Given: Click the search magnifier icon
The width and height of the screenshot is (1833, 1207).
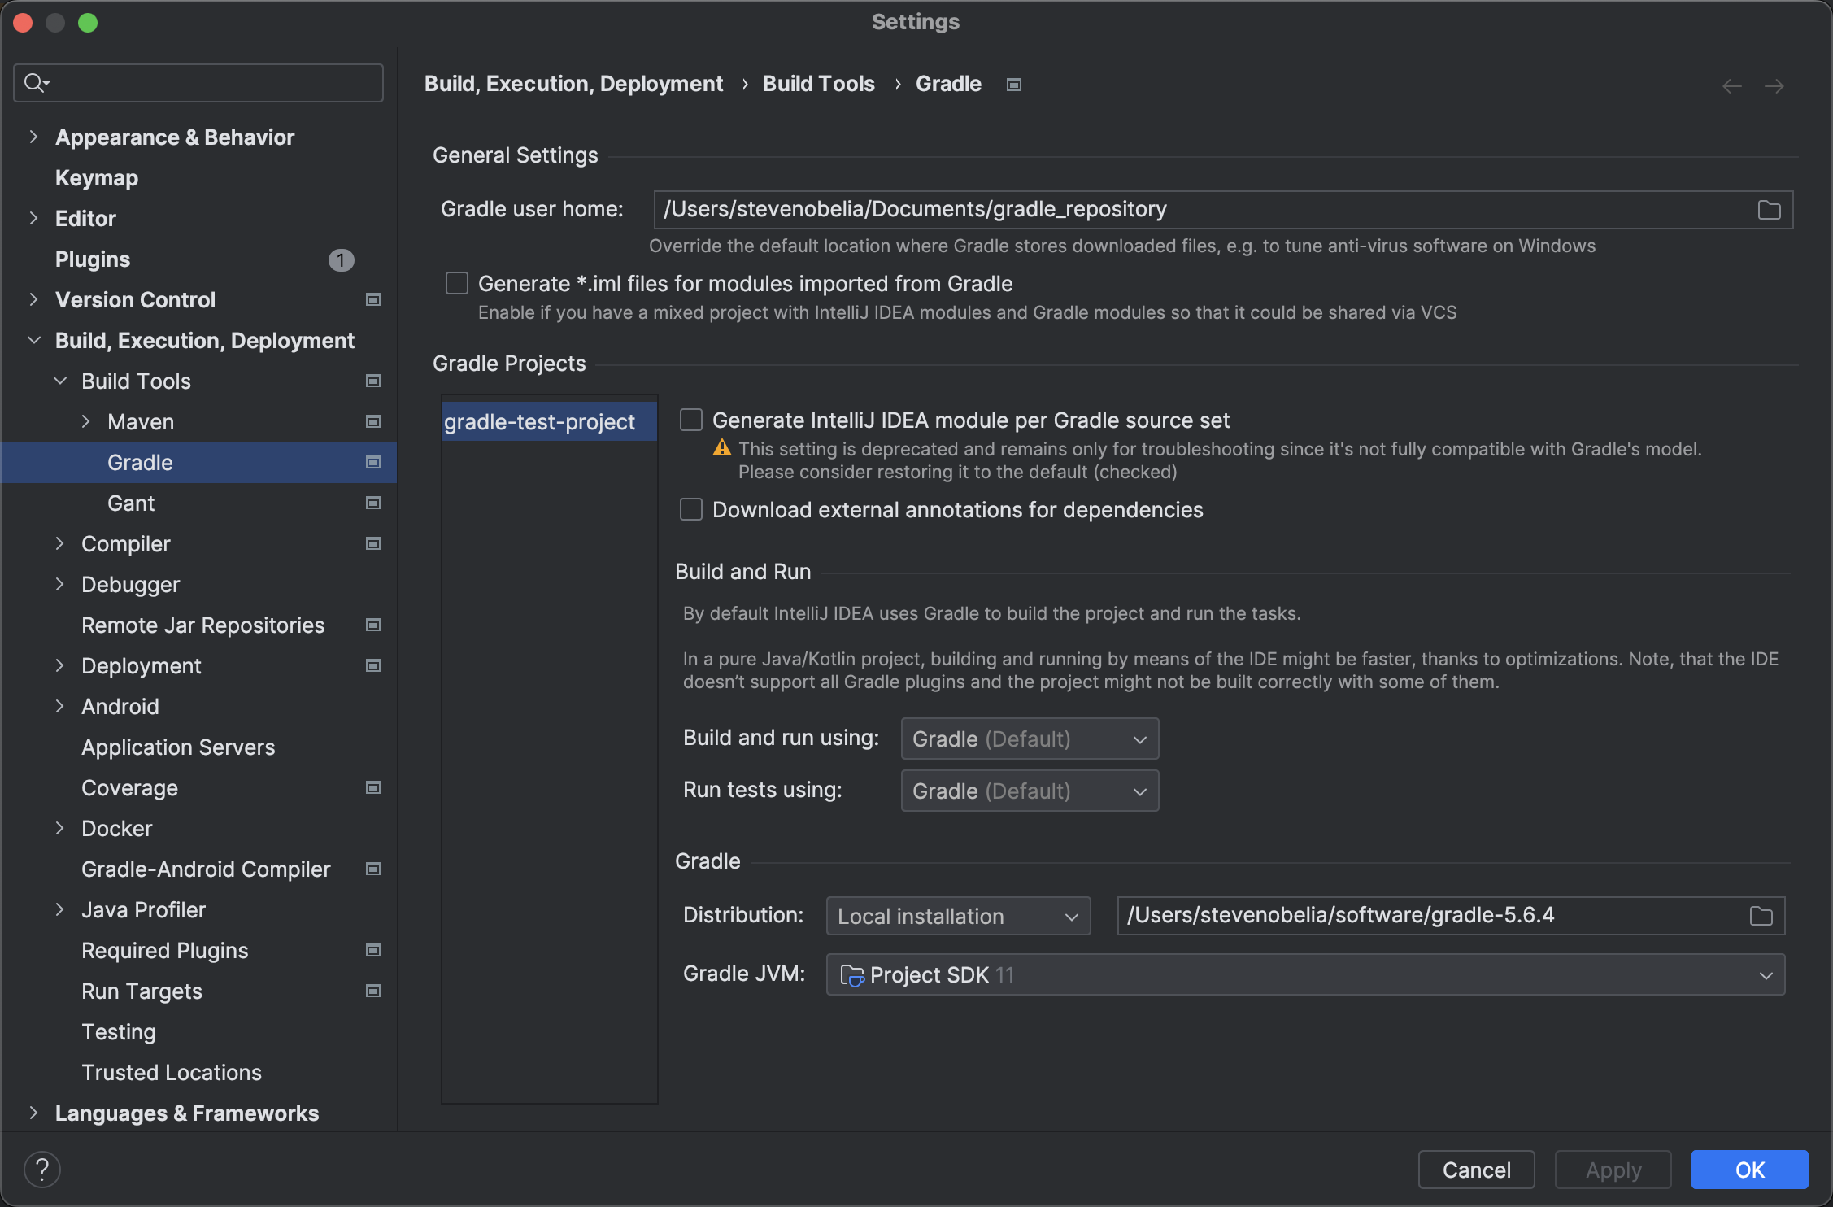Looking at the screenshot, I should pyautogui.click(x=35, y=83).
